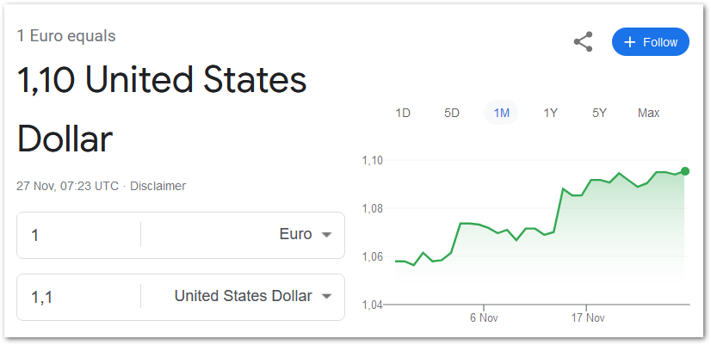Open the Disclaimer link
Viewport: 711px width, 345px height.
[x=158, y=186]
